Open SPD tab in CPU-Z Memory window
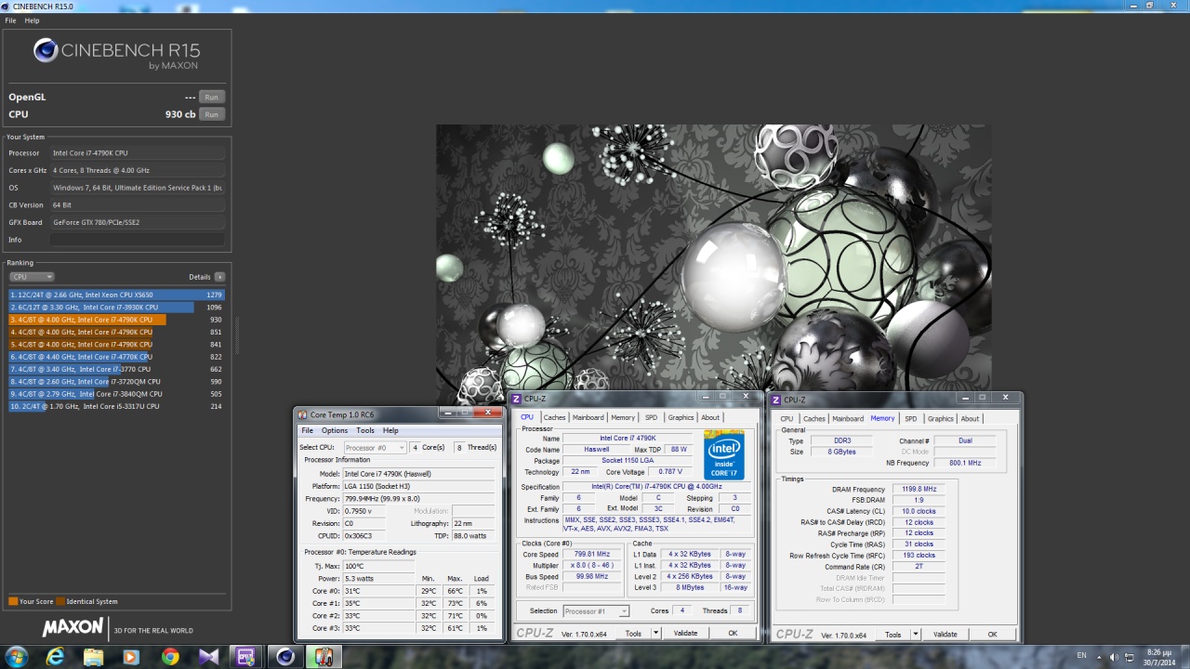The height and width of the screenshot is (669, 1190). coord(911,419)
